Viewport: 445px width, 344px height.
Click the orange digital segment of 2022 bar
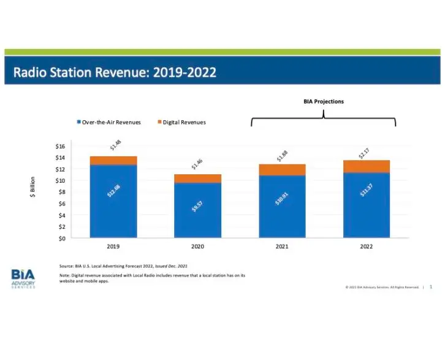[x=367, y=167]
